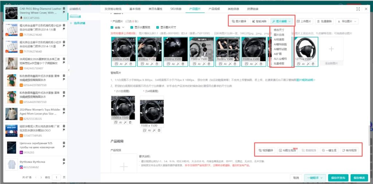This screenshot has width=373, height=184.
Task: Switch to the SKU信息 tab
Action: tap(176, 9)
